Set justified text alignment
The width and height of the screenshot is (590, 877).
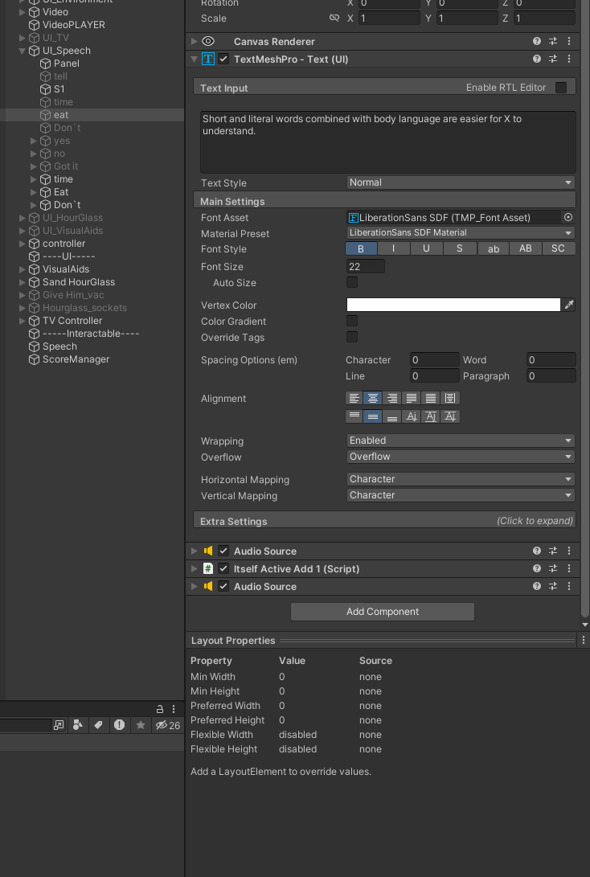412,398
